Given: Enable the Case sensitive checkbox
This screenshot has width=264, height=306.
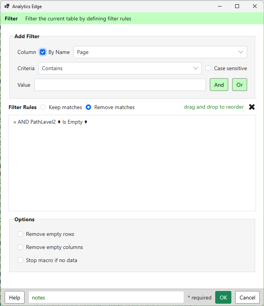Looking at the screenshot, I should coord(208,68).
